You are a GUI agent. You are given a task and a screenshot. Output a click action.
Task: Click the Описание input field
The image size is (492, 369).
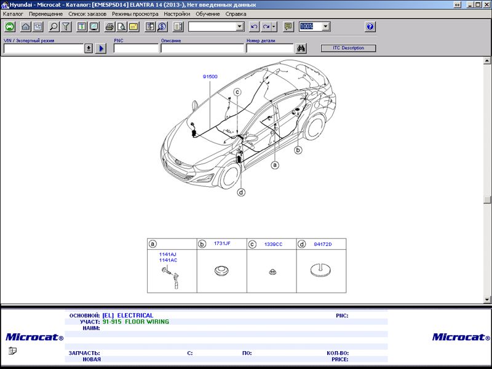pos(202,49)
